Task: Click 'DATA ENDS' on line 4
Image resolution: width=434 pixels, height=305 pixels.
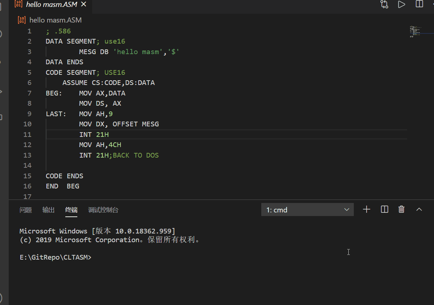Action: [64, 62]
